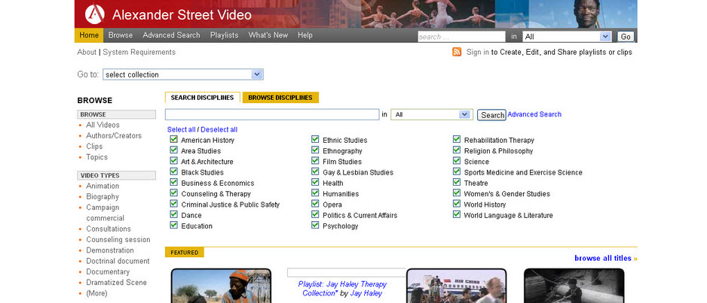The width and height of the screenshot is (707, 303).
Task: Select Documentary video type
Action: (108, 272)
